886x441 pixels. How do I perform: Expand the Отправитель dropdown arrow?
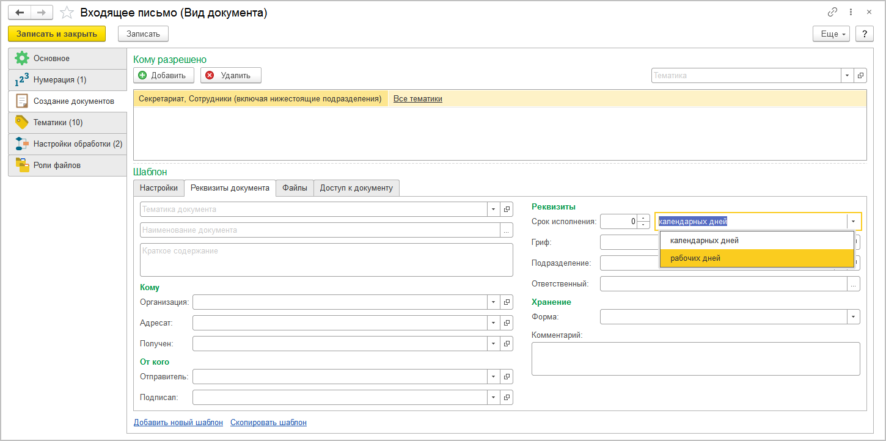(x=493, y=376)
